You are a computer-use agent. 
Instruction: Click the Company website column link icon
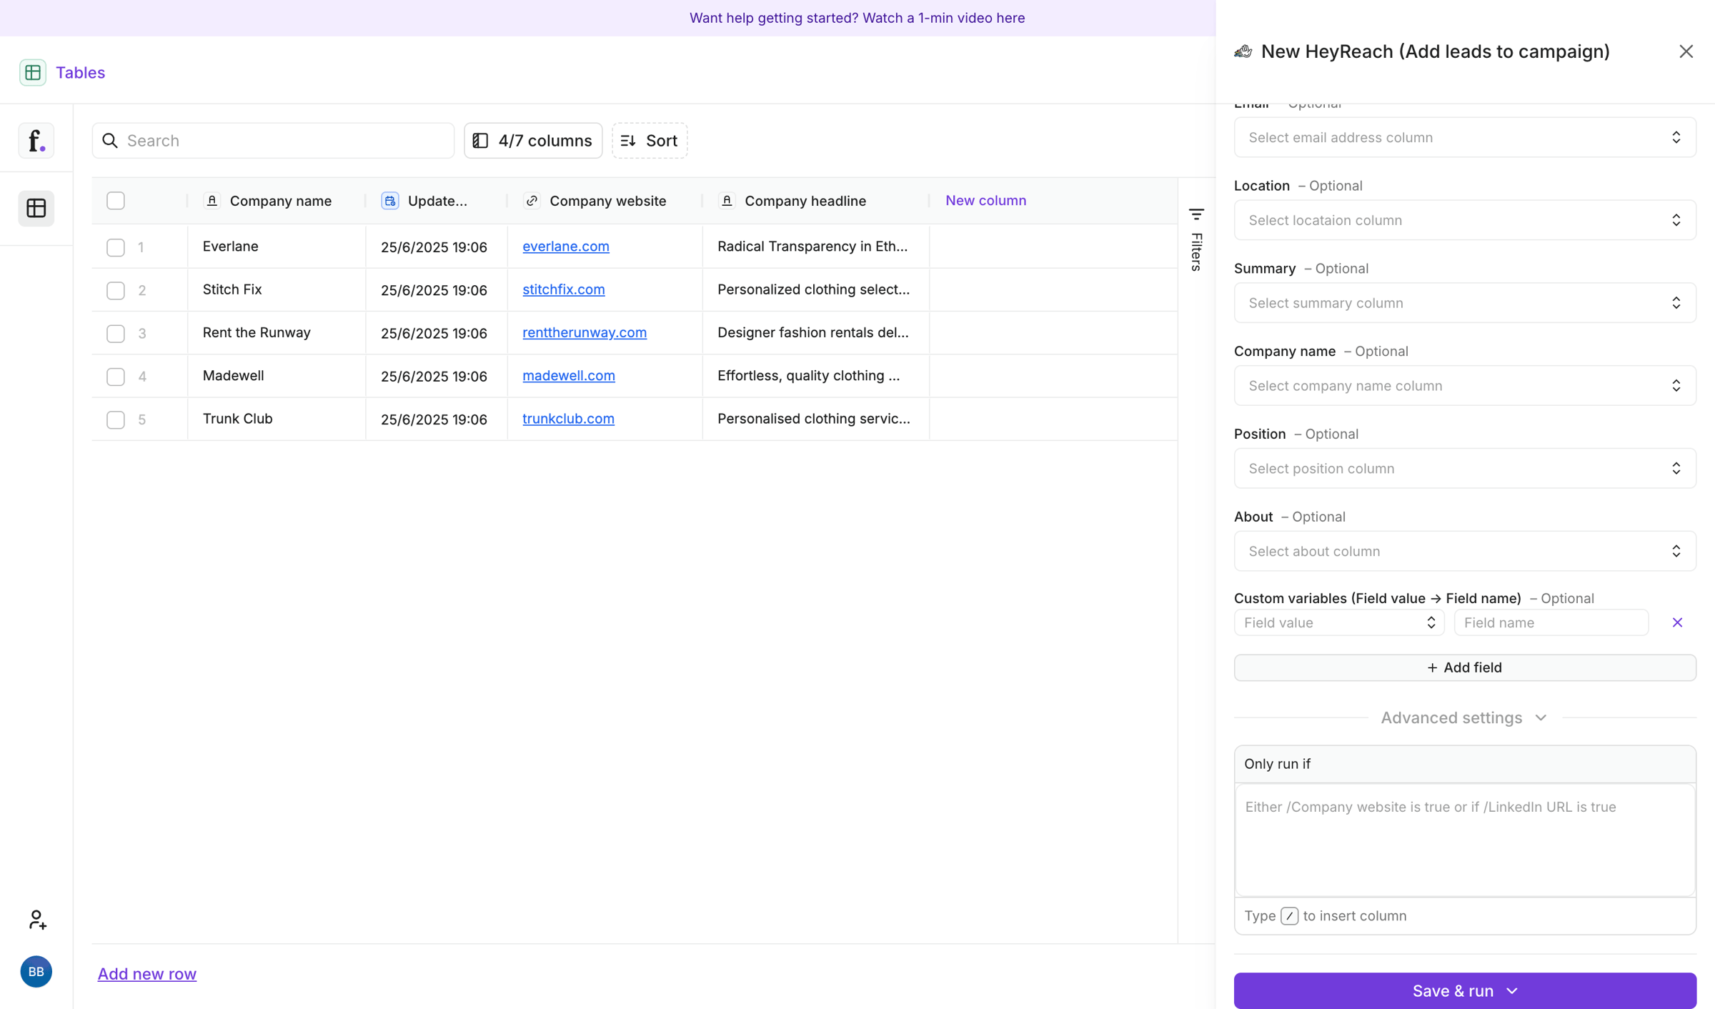point(532,201)
